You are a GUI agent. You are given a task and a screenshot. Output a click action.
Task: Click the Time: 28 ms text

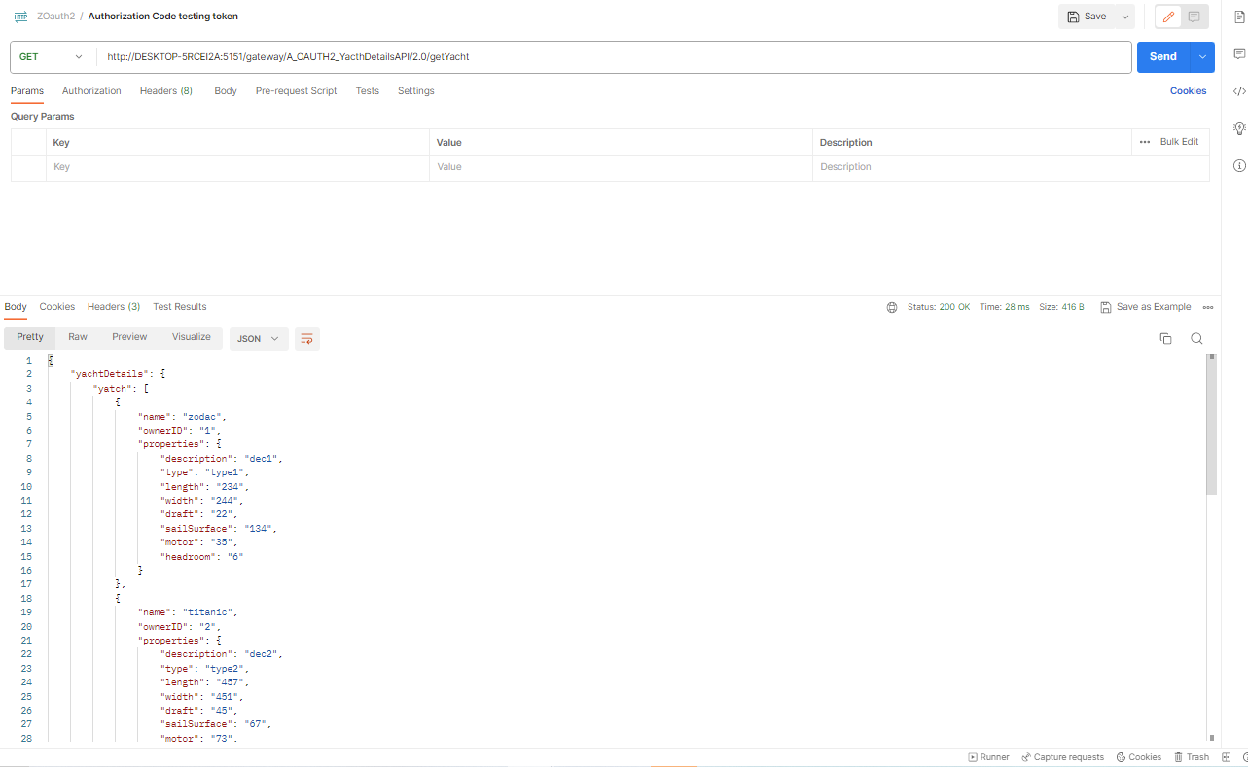(x=1005, y=307)
